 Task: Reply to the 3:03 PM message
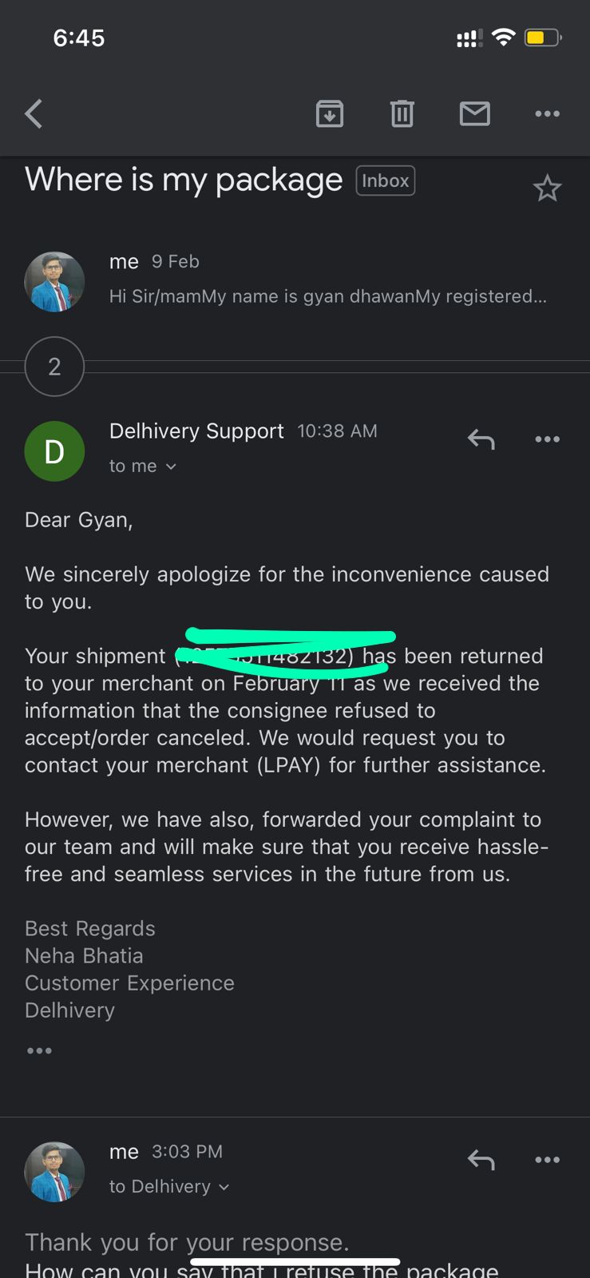(481, 1160)
